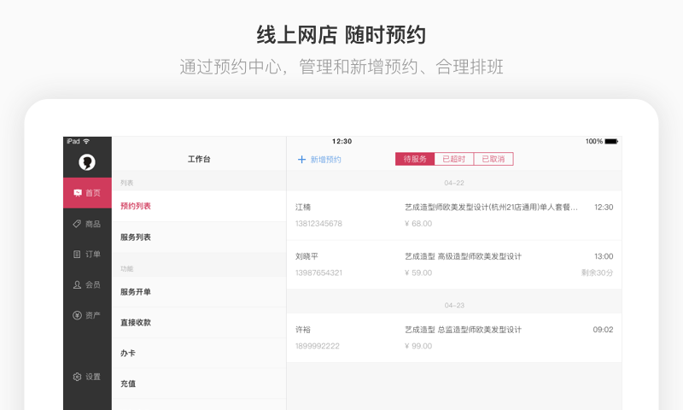
Task: Open 充值 function
Action: (199, 384)
